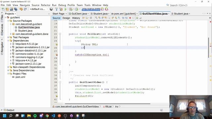Viewport: 212px width, 119px height.
Task: Open the File menu
Action: tap(3, 5)
